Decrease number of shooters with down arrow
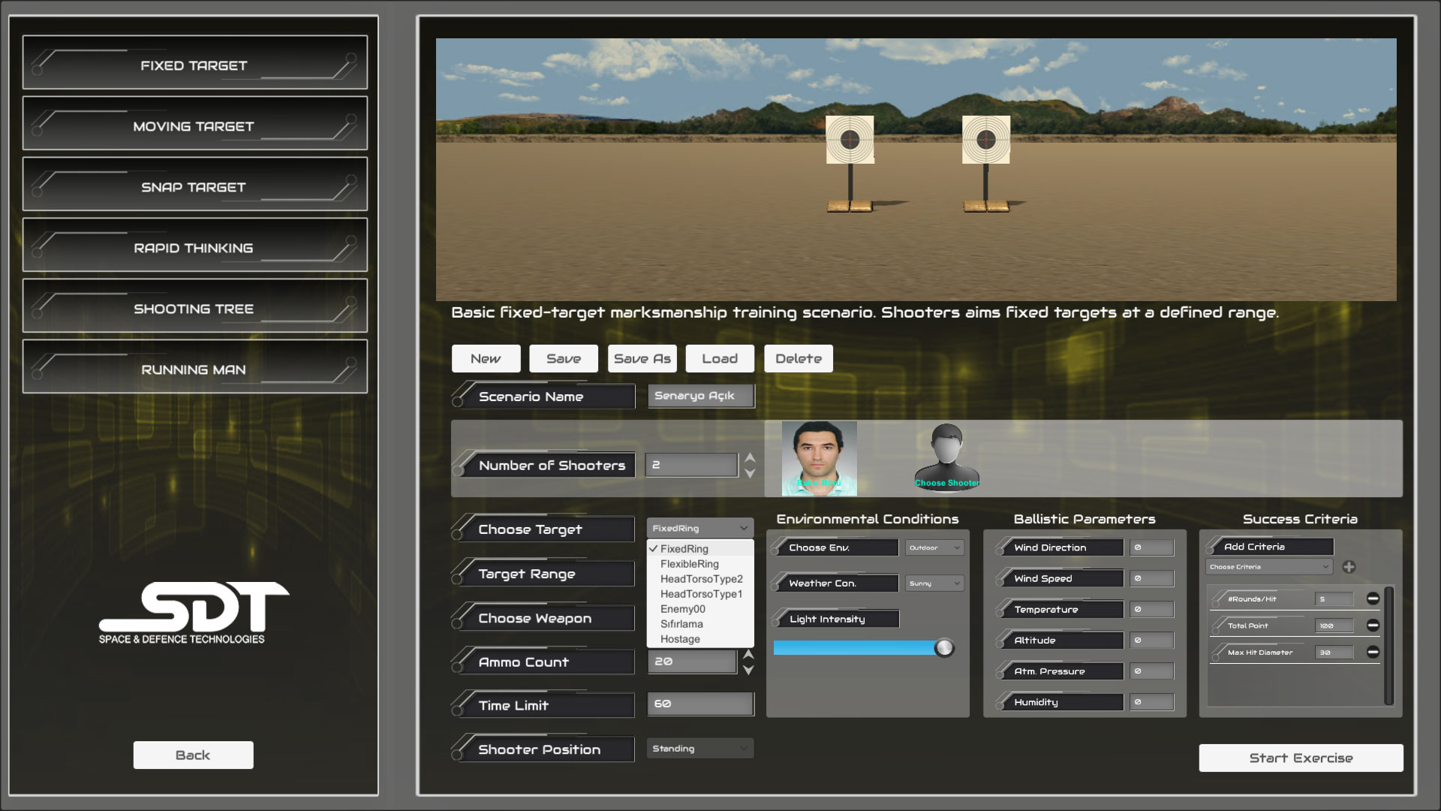The image size is (1441, 811). (x=749, y=474)
